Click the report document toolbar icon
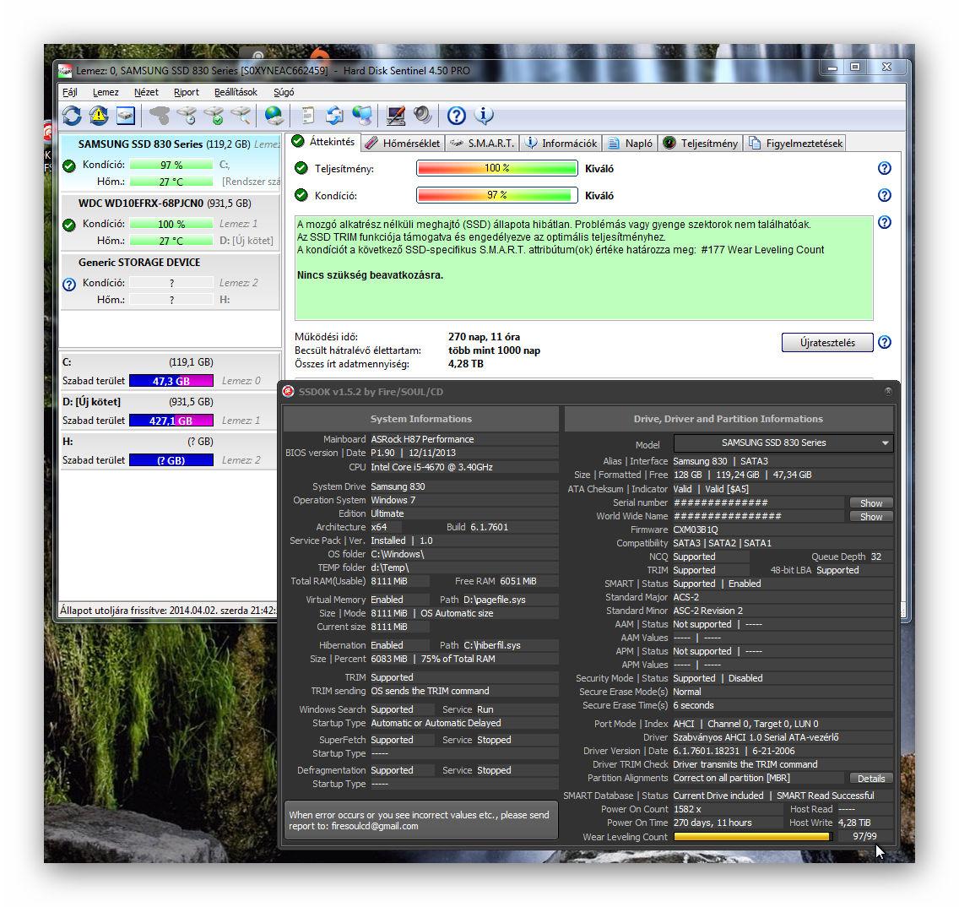Viewport: 959px width, 907px height. tap(307, 115)
